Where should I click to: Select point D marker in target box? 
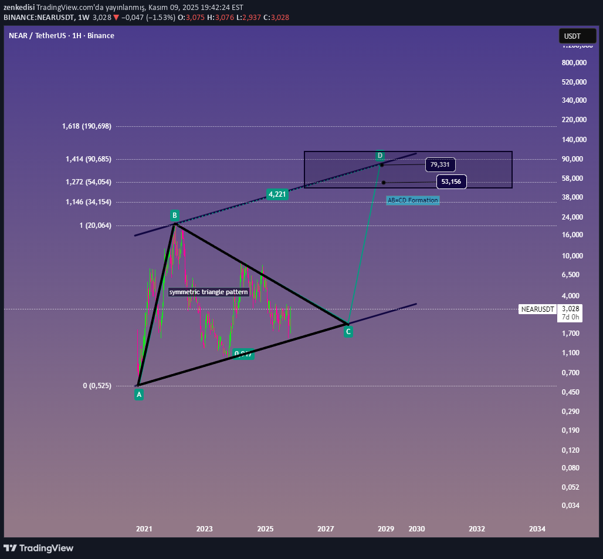[x=380, y=156]
